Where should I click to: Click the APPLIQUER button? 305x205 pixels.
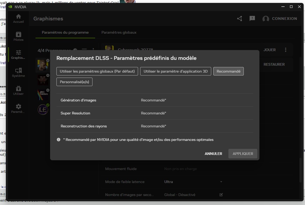click(243, 154)
